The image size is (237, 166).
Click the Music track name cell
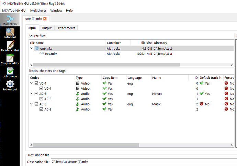[156, 104]
